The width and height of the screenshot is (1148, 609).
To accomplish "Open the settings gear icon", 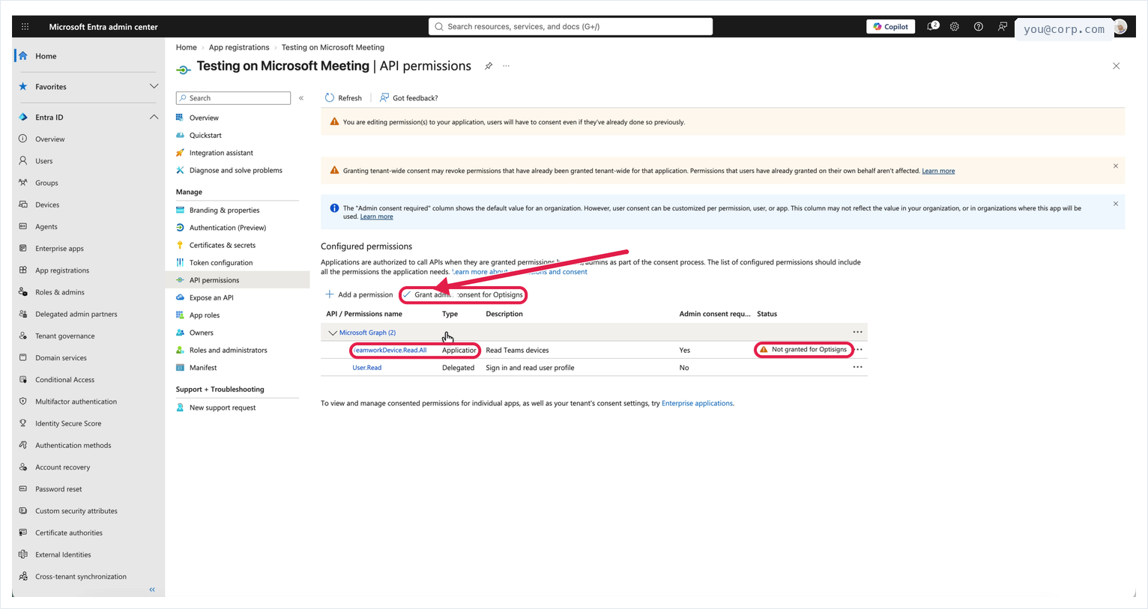I will [x=955, y=26].
